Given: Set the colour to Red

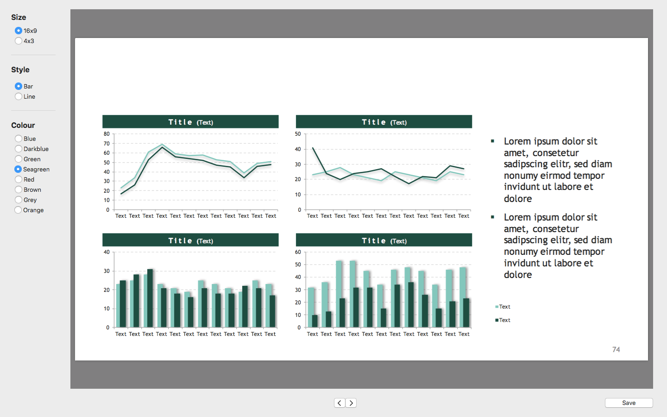Looking at the screenshot, I should click(19, 179).
